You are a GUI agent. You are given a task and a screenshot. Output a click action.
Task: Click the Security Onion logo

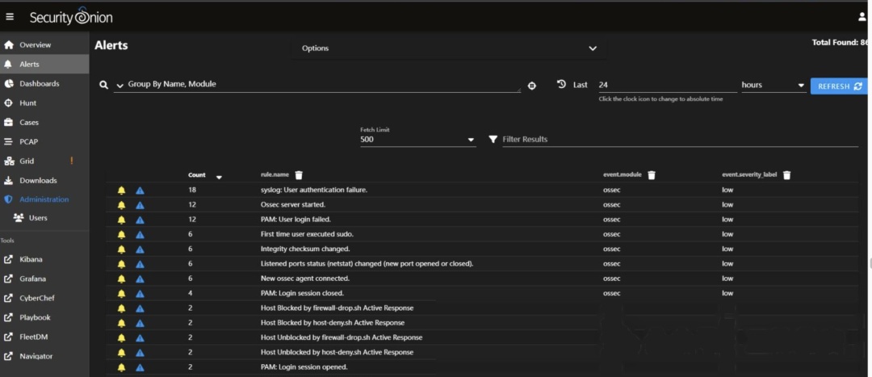pos(71,17)
